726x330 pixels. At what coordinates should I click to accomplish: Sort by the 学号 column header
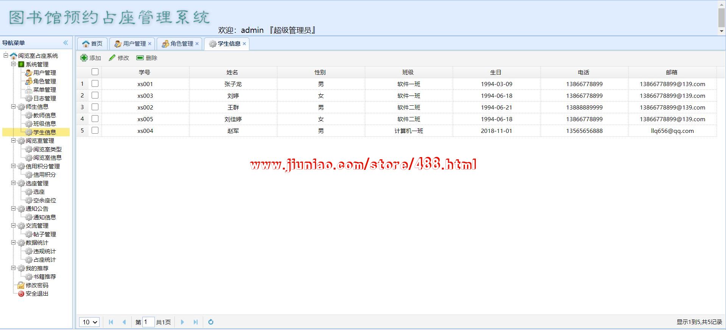(145, 72)
